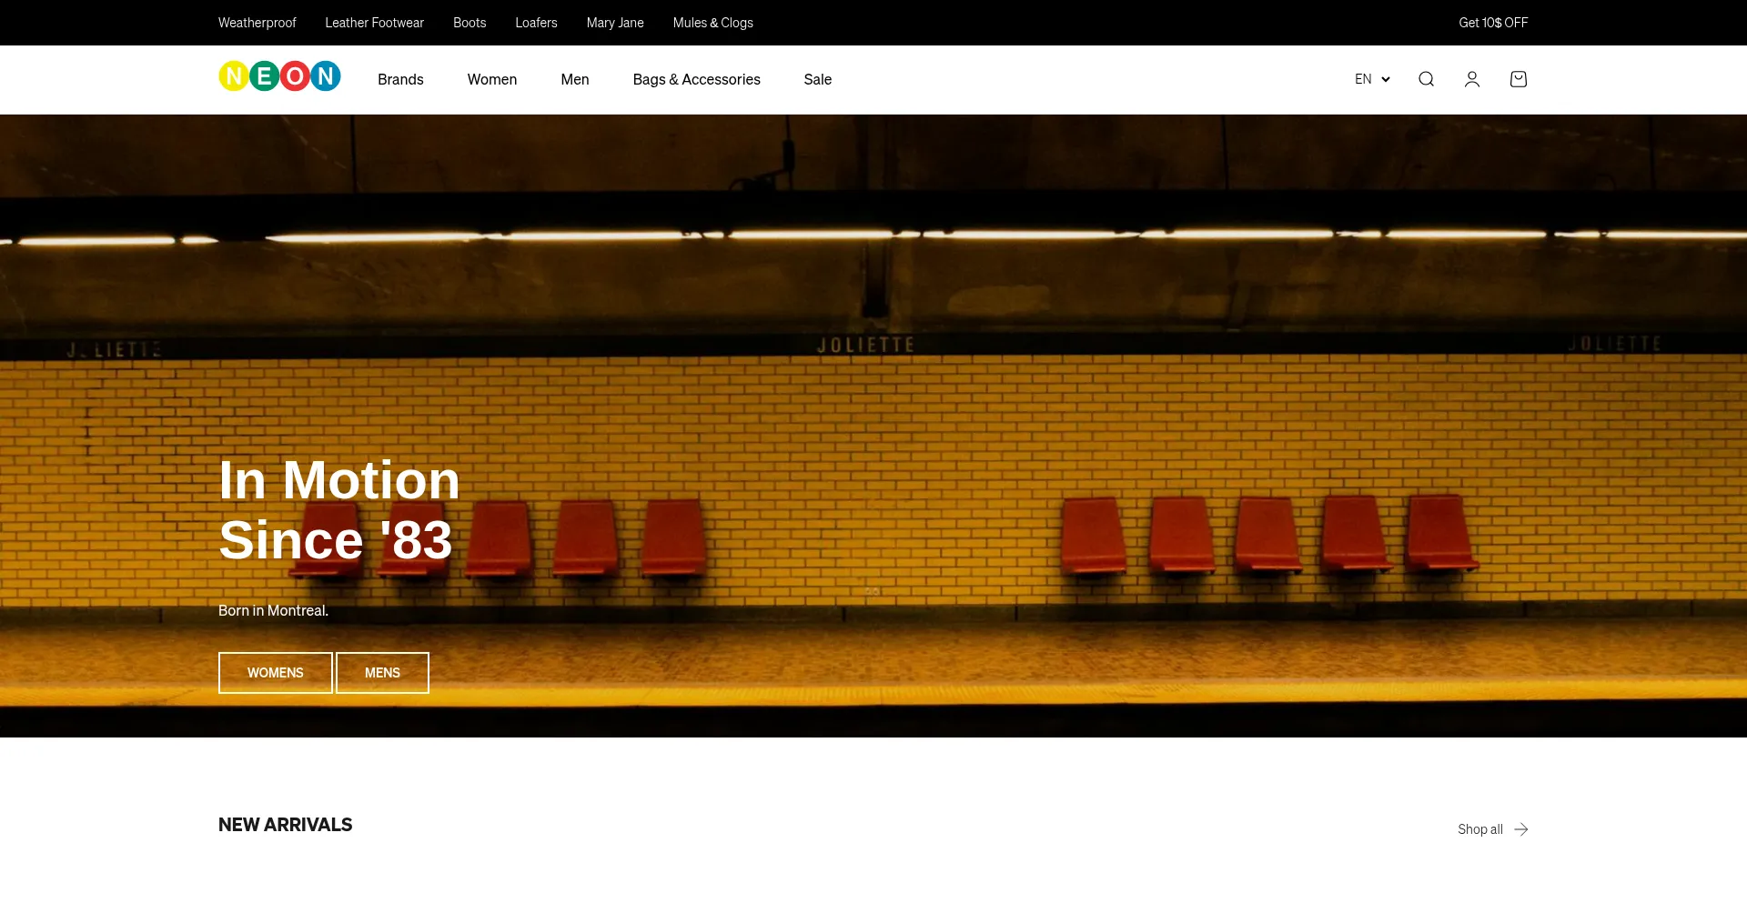The height and width of the screenshot is (903, 1747).
Task: Visit the Boots category link
Action: (470, 23)
